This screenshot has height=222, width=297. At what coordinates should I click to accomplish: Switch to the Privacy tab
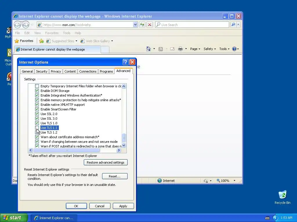(x=56, y=71)
